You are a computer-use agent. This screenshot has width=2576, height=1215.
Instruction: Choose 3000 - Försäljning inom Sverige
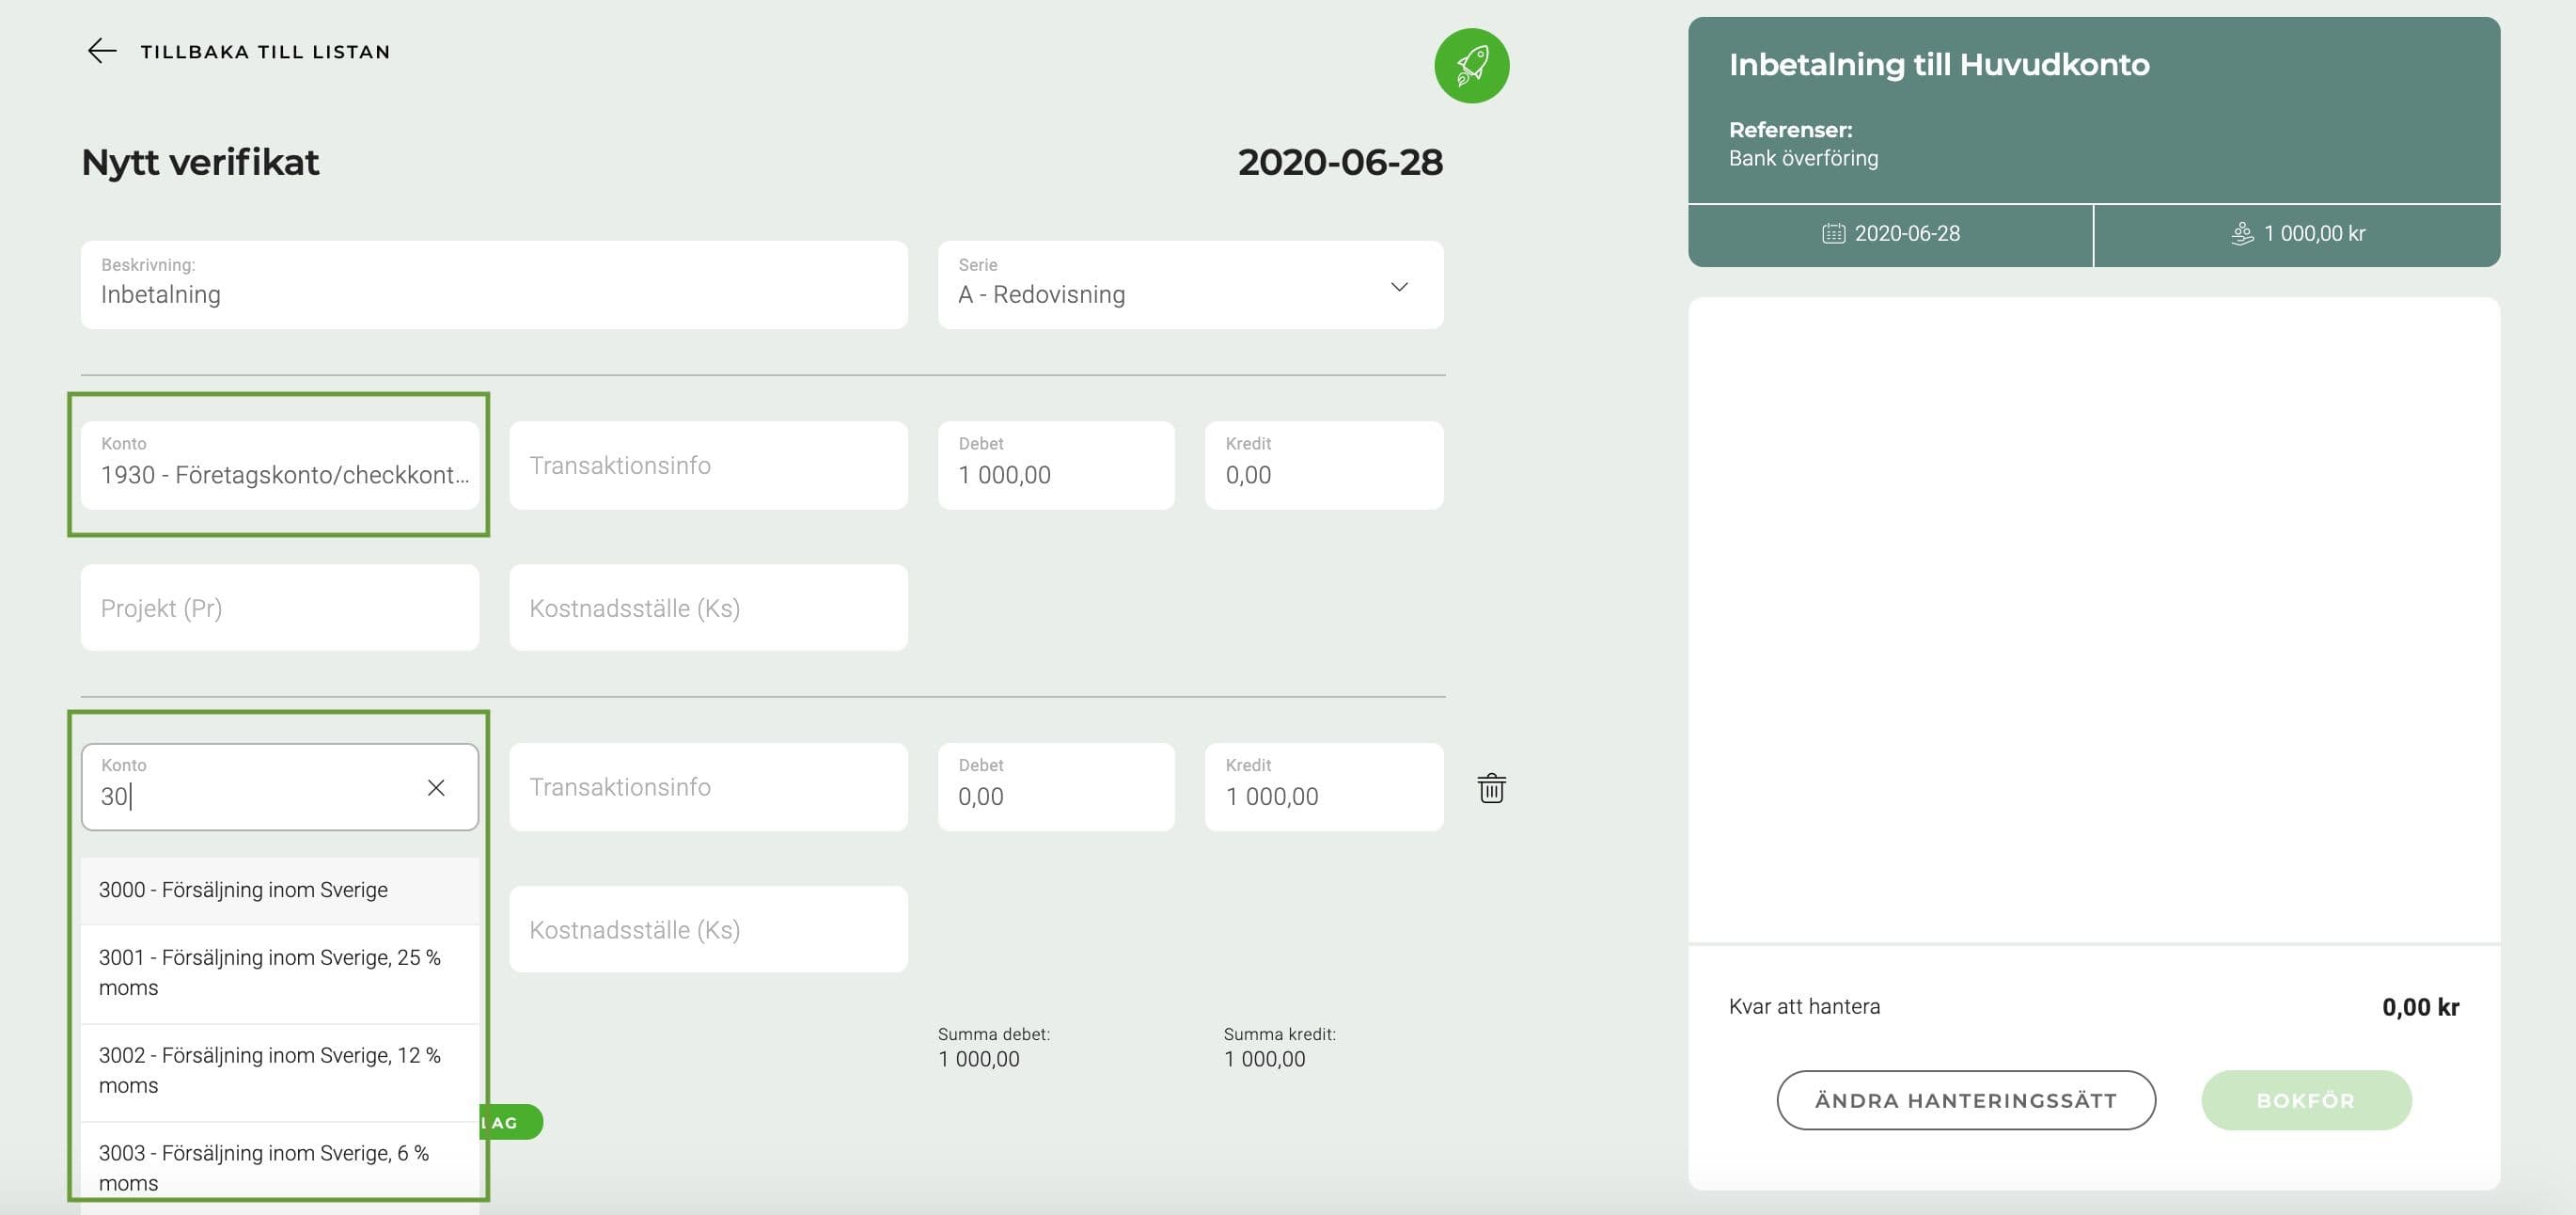click(x=280, y=890)
